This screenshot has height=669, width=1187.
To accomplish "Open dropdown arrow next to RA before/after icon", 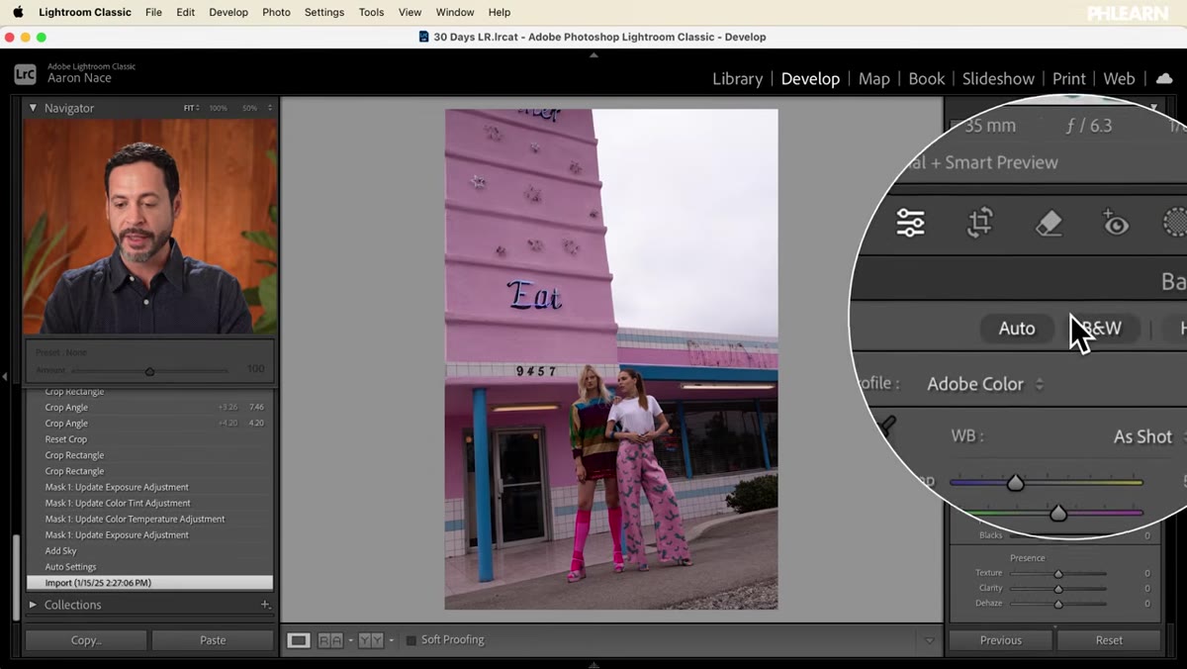I will 350,640.
